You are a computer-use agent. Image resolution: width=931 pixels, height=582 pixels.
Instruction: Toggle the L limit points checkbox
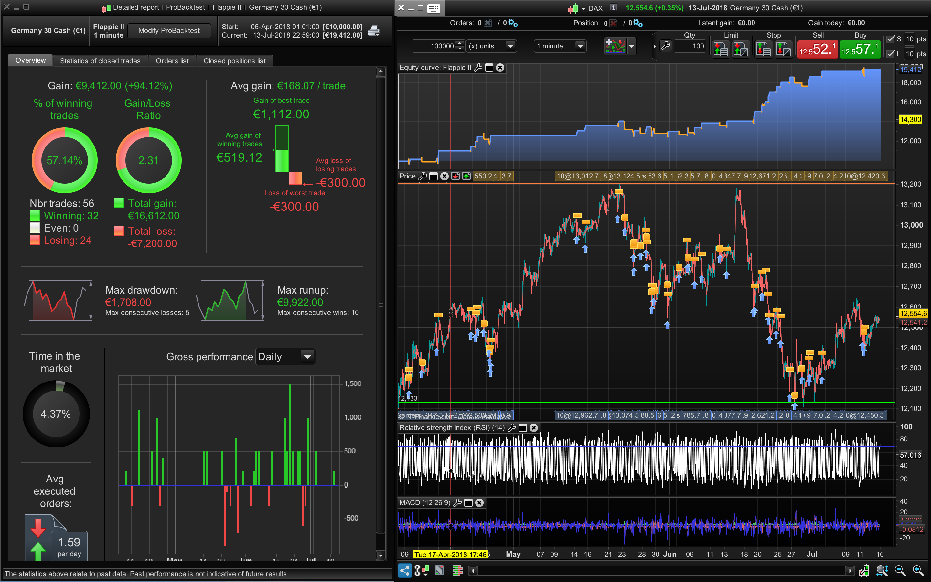click(x=891, y=53)
